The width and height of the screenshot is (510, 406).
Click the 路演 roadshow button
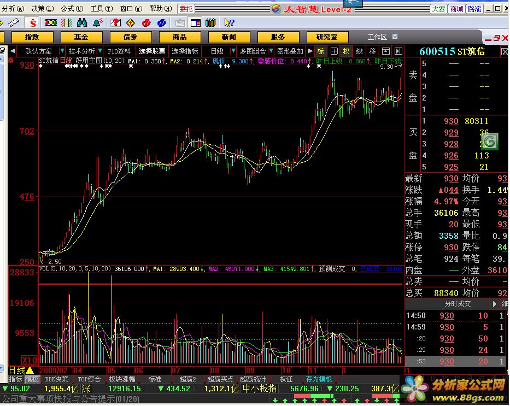(474, 9)
